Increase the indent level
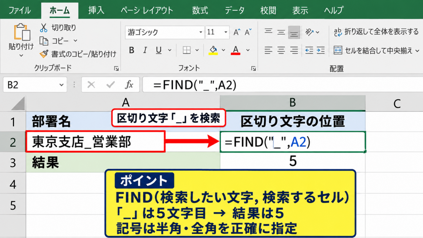This screenshot has height=238, width=423. point(321,50)
